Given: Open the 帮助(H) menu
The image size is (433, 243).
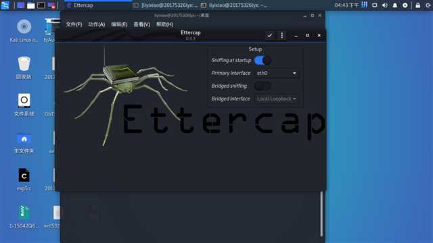Looking at the screenshot, I should coord(164,24).
